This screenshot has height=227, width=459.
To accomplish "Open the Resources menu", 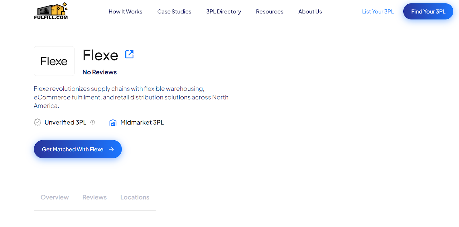I will click(270, 11).
